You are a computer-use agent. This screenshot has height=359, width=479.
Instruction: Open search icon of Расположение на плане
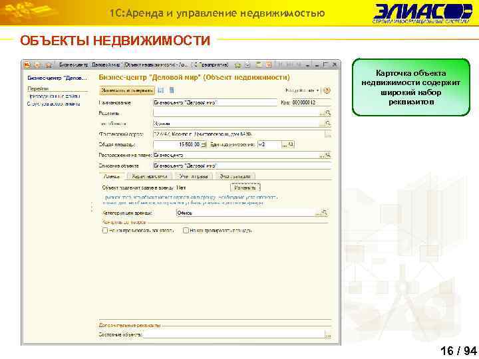pyautogui.click(x=328, y=155)
